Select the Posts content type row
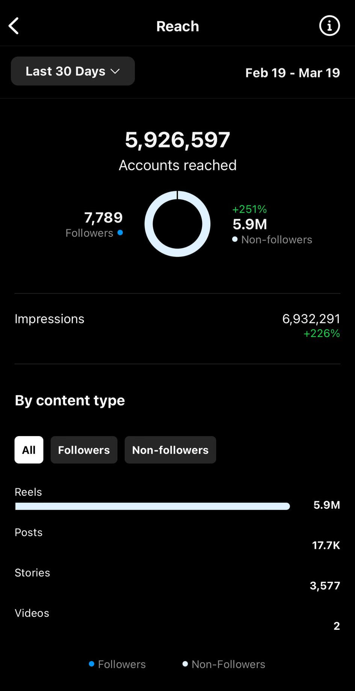Viewport: 355px width, 691px height. [177, 539]
